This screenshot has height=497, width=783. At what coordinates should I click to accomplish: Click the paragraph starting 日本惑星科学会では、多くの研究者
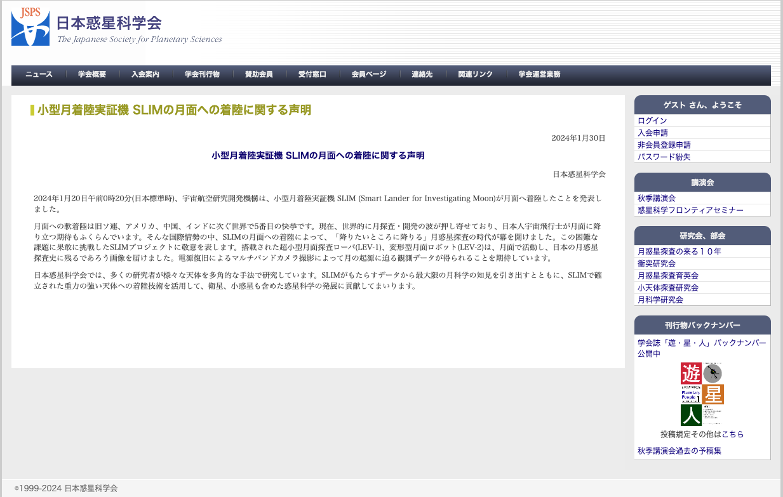click(x=318, y=281)
